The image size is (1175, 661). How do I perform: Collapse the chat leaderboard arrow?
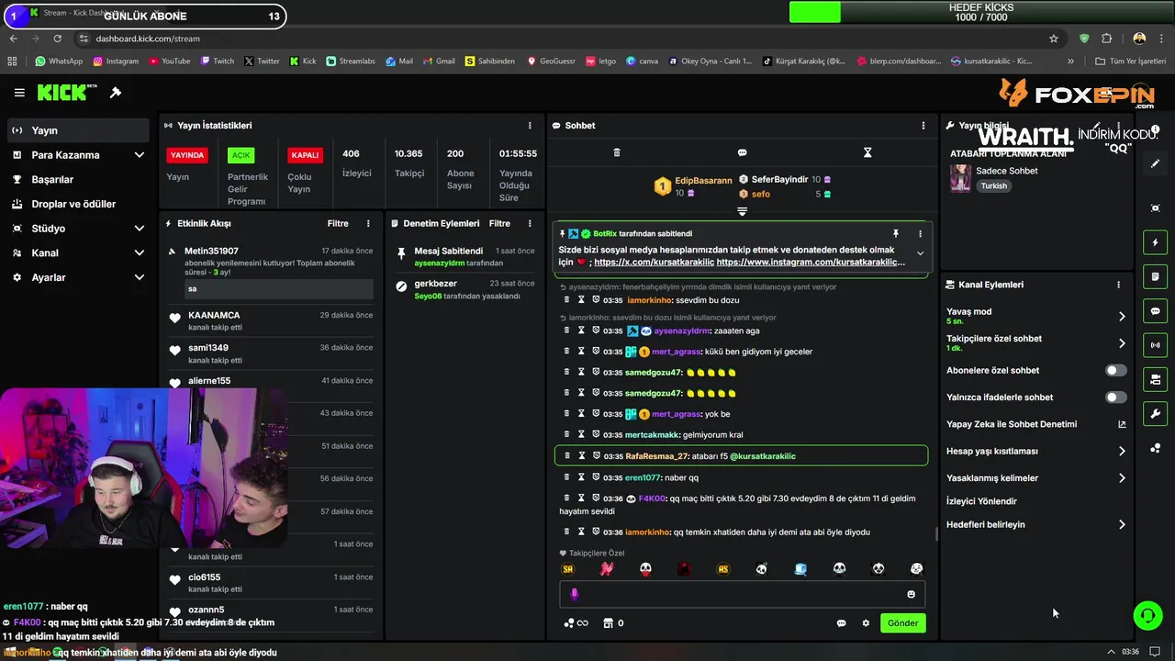(742, 211)
